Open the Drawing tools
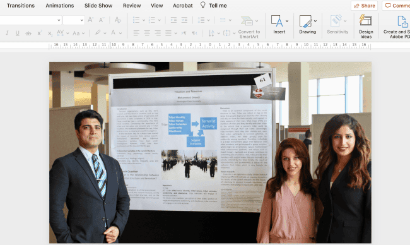 pyautogui.click(x=308, y=25)
